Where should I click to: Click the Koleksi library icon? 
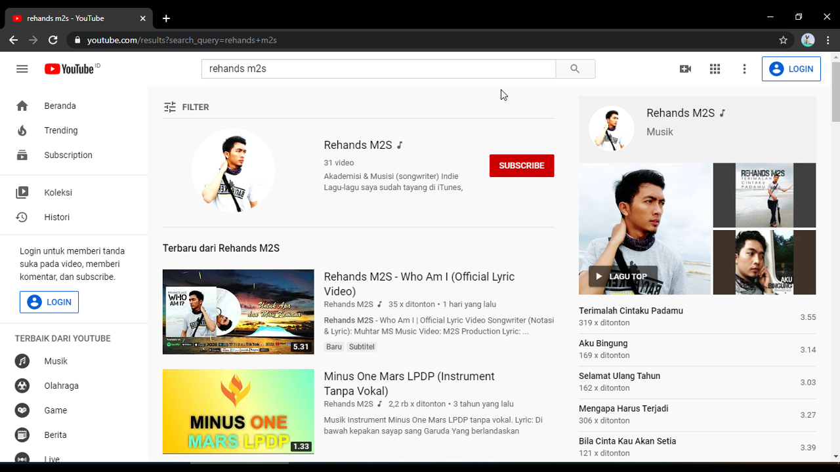22,193
